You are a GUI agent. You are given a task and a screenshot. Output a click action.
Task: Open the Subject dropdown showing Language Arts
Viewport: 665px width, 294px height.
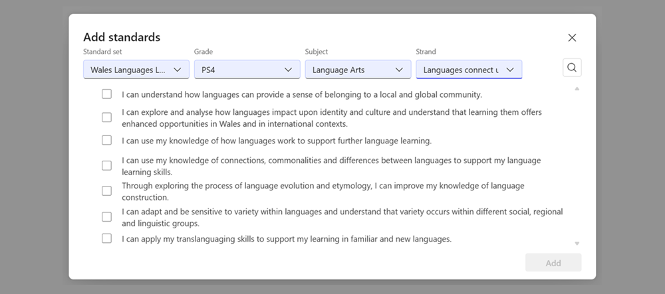pyautogui.click(x=358, y=70)
